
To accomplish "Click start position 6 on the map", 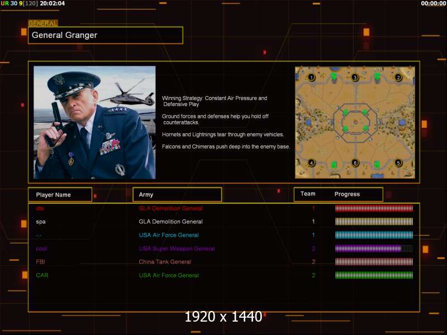I will [355, 163].
